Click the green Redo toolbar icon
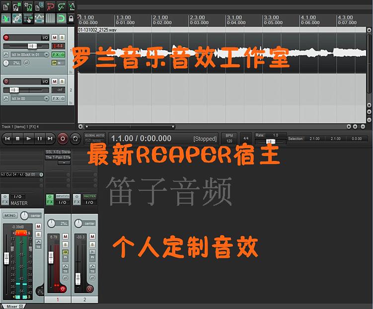Screen dimensions: 373x309 [62, 6]
